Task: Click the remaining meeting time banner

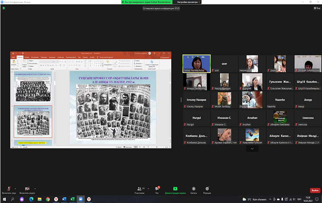Action: coord(161,8)
